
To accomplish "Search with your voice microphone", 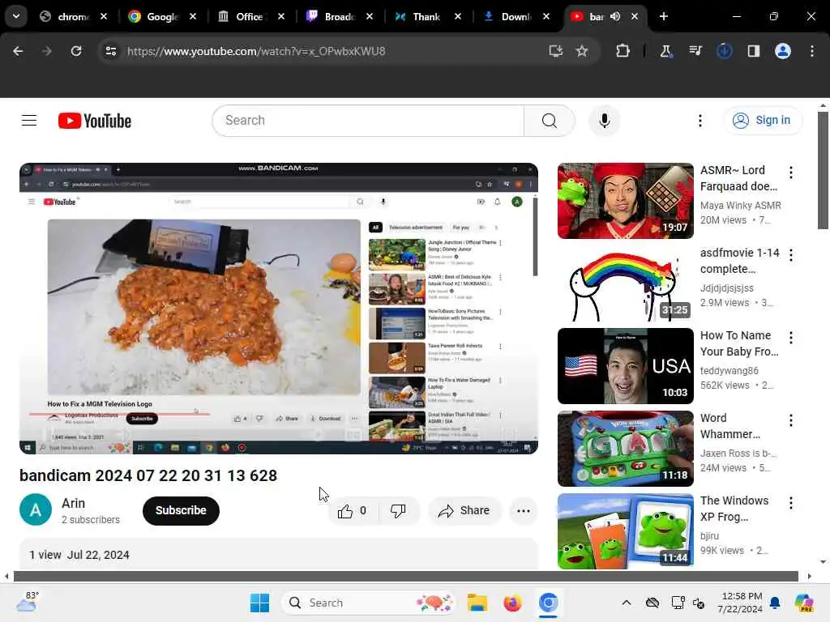I will (604, 121).
